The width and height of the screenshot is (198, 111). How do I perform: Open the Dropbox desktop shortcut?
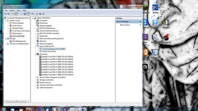[155, 23]
